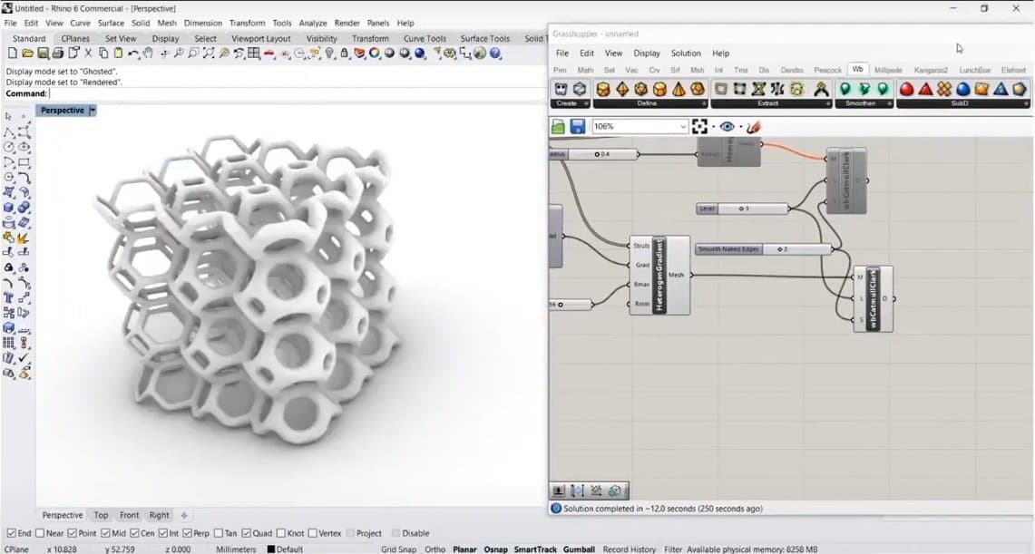The image size is (1035, 554).
Task: Toggle Grid Snap in the status bar
Action: click(x=398, y=549)
